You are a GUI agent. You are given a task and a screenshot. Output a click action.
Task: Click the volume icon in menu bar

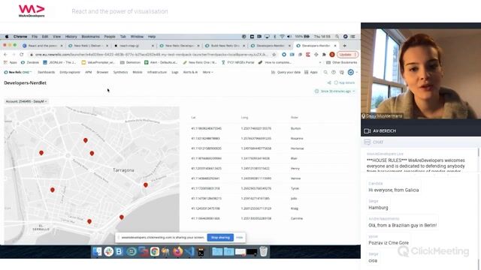click(289, 37)
